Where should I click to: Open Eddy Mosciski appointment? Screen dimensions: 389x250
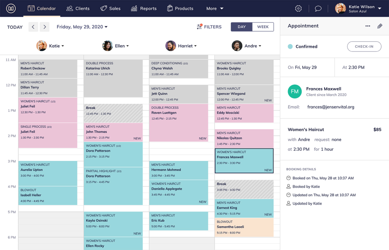coord(244,113)
